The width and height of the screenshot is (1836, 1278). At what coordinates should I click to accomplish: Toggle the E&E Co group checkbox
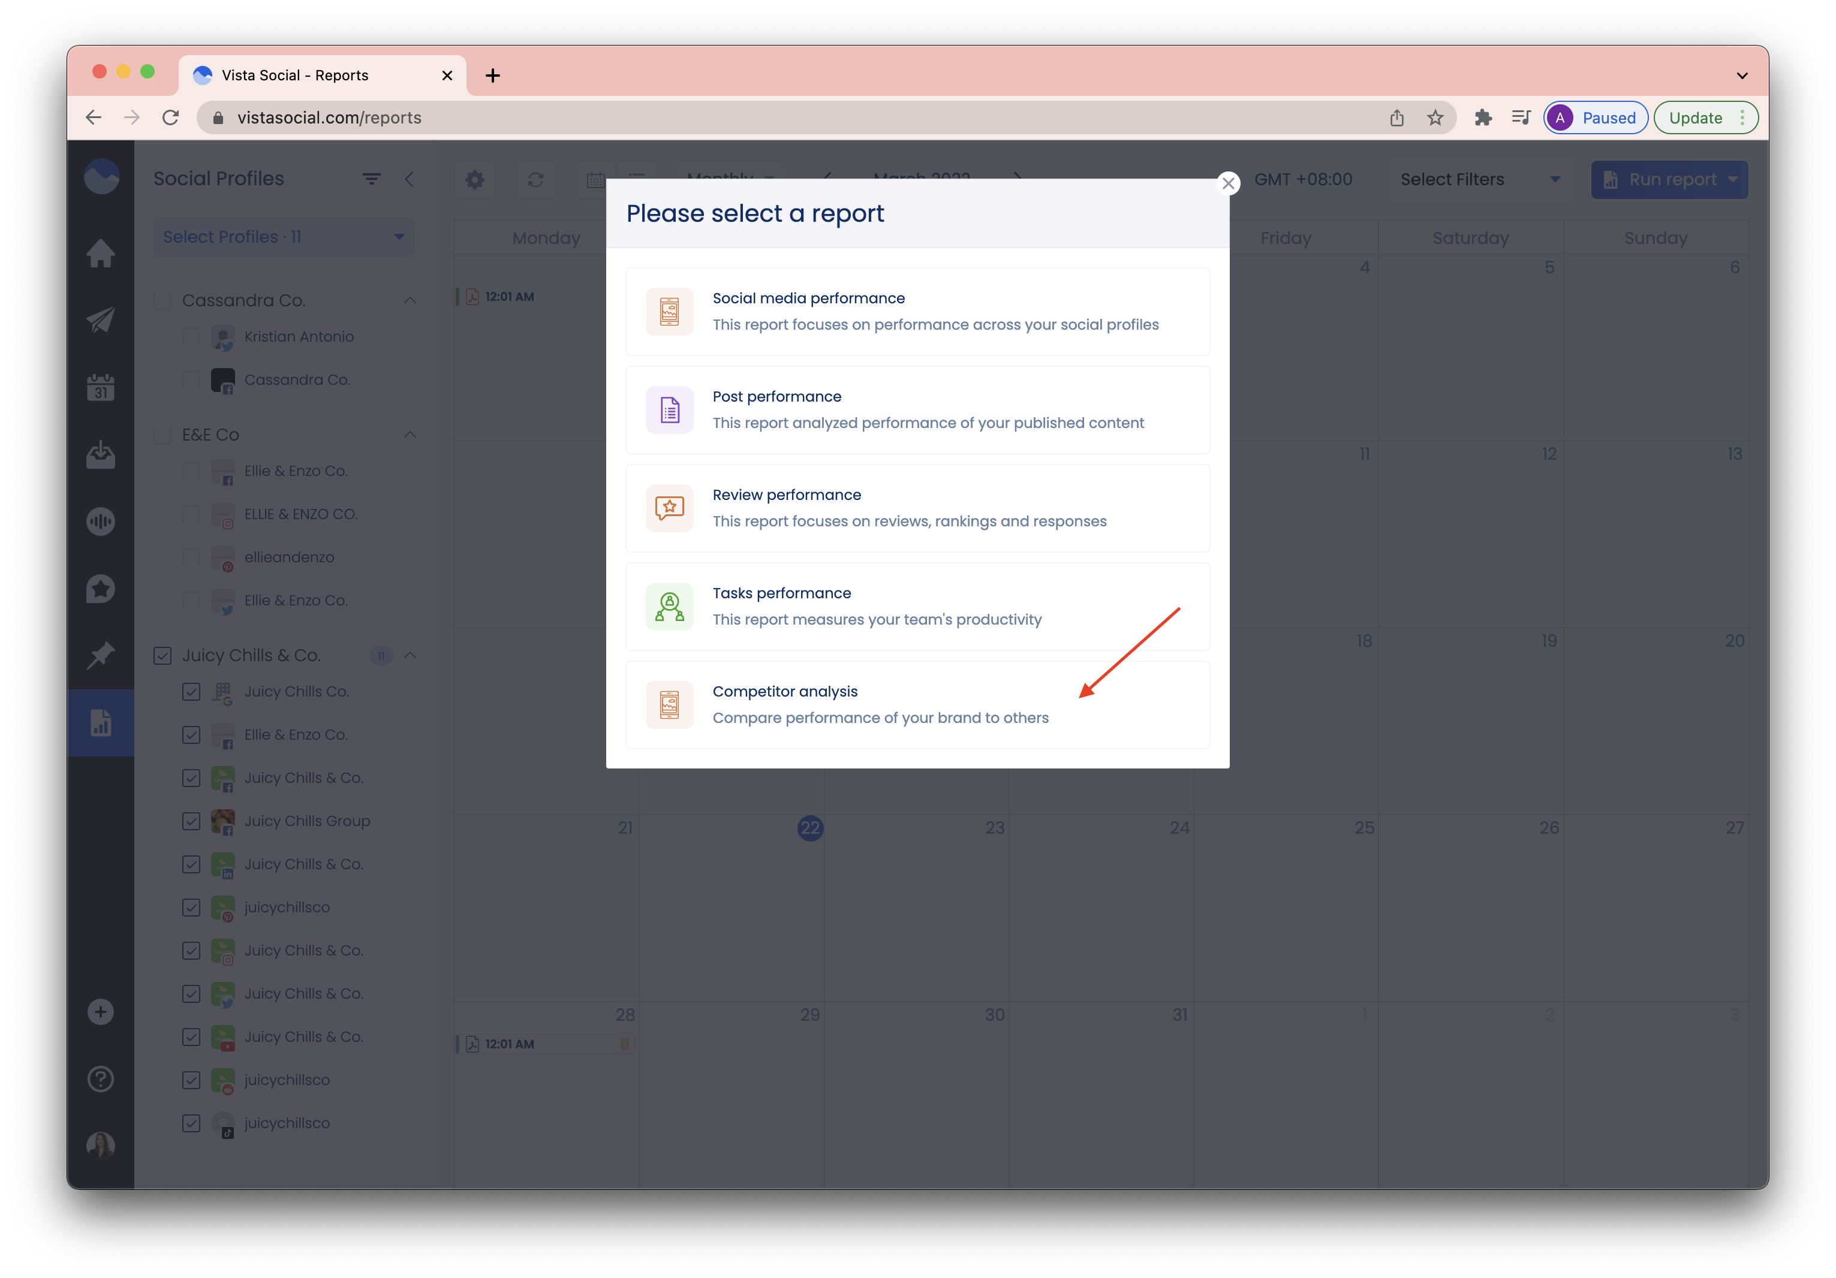tap(162, 435)
